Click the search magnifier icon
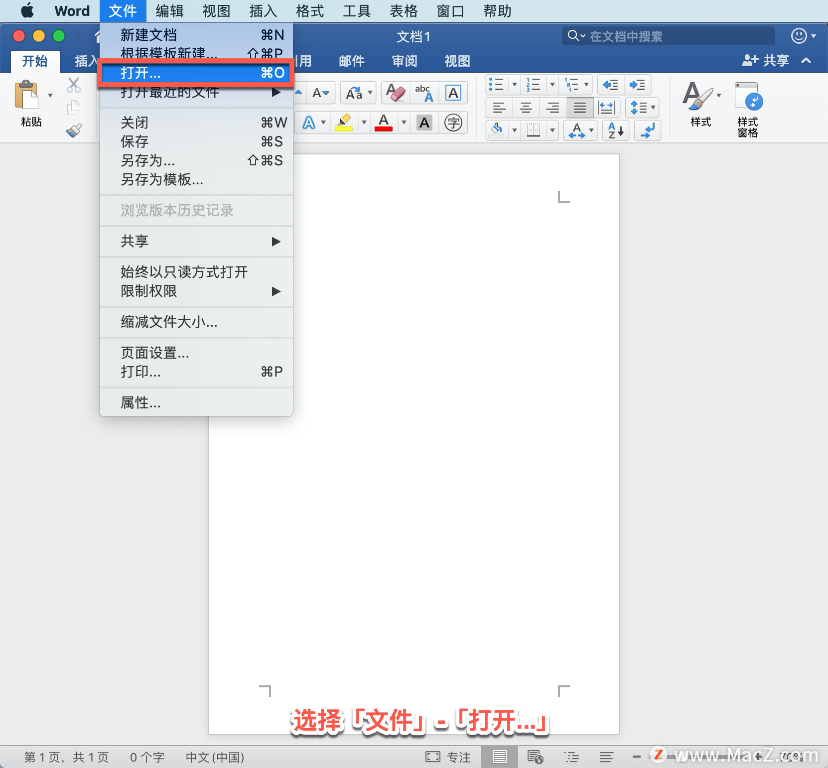Viewport: 828px width, 768px height. point(573,36)
